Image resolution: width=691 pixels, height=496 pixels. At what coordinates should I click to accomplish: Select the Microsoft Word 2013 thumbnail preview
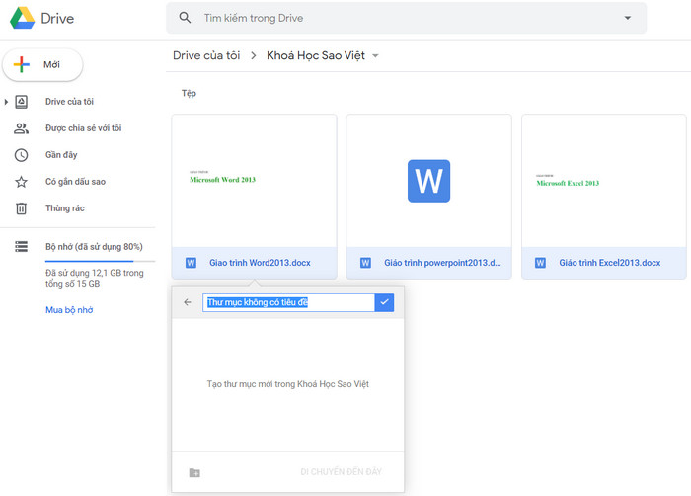(x=255, y=181)
